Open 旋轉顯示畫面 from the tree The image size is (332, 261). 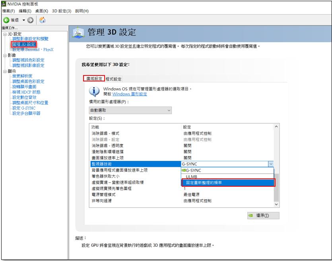(x=24, y=87)
